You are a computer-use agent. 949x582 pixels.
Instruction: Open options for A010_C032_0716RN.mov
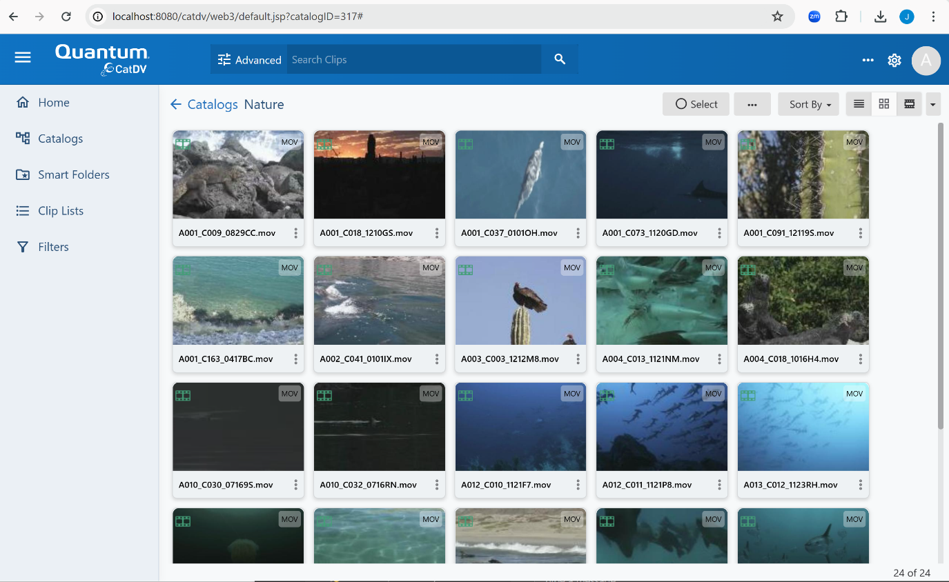click(437, 485)
